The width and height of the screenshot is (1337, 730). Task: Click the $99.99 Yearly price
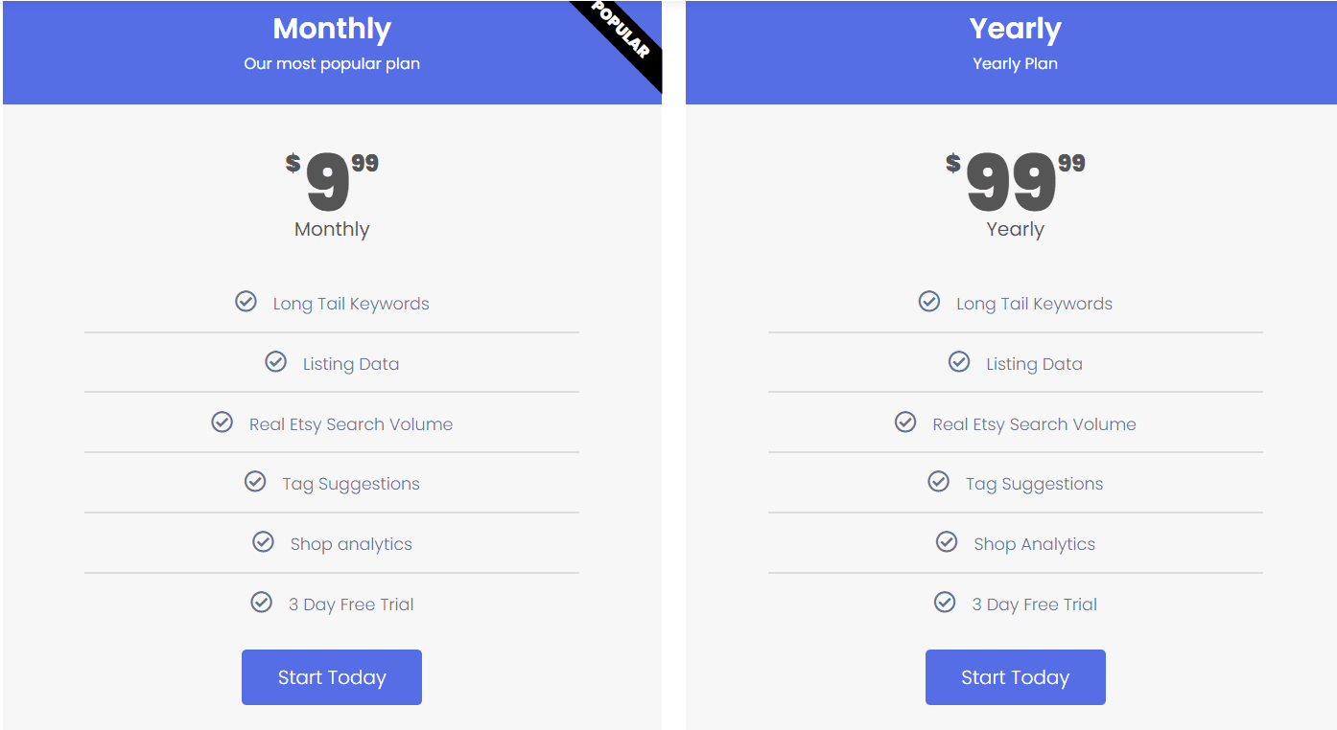click(1015, 182)
